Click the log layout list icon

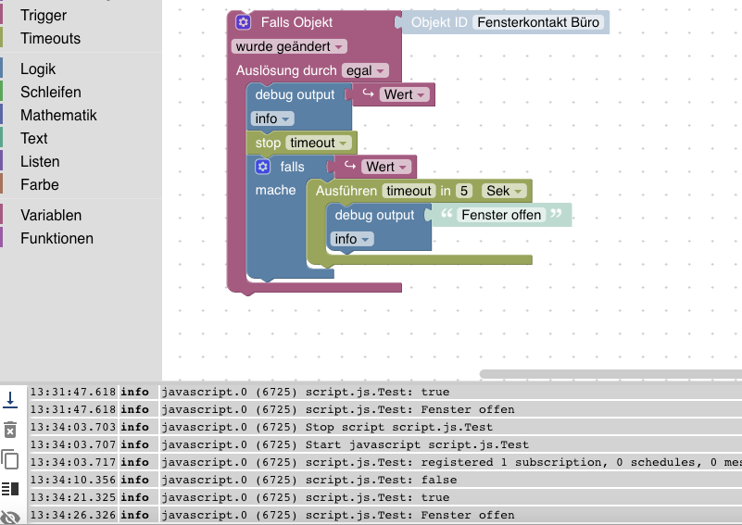click(x=10, y=489)
